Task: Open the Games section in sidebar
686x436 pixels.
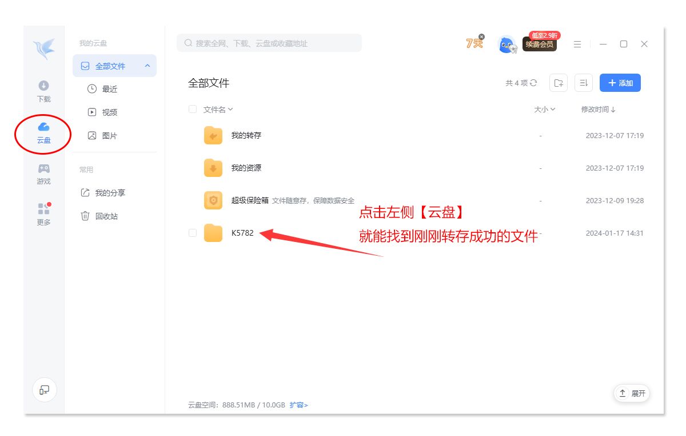Action: coord(43,173)
